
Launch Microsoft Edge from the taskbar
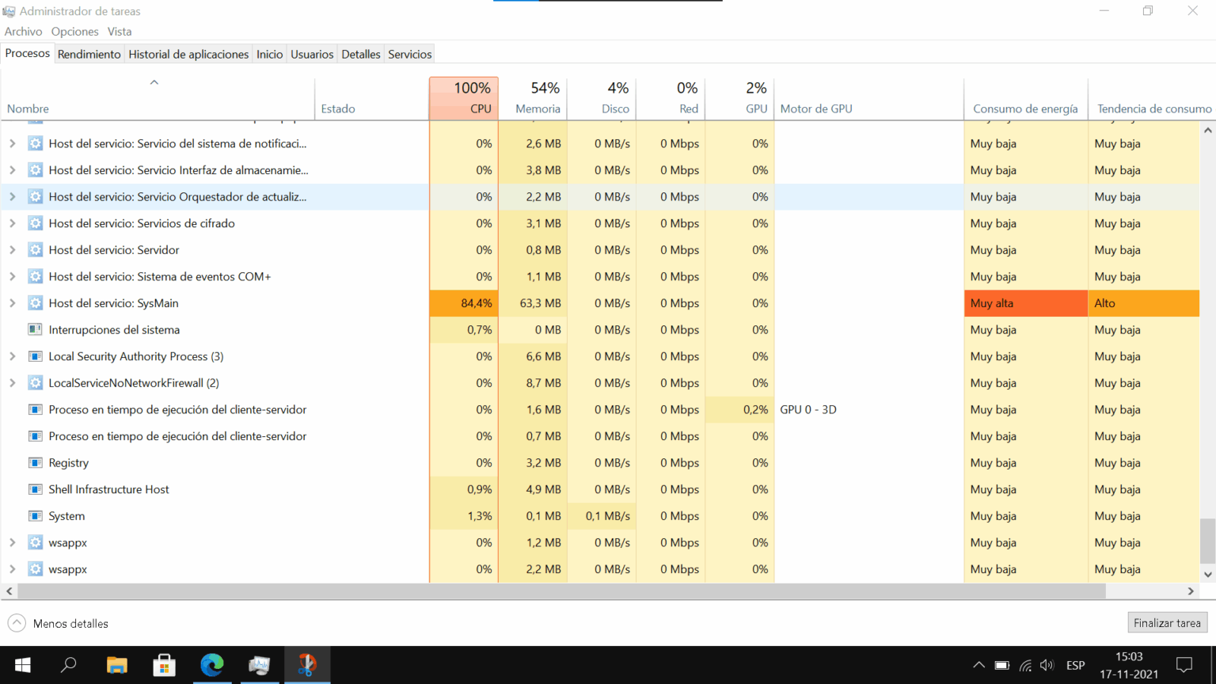click(212, 665)
